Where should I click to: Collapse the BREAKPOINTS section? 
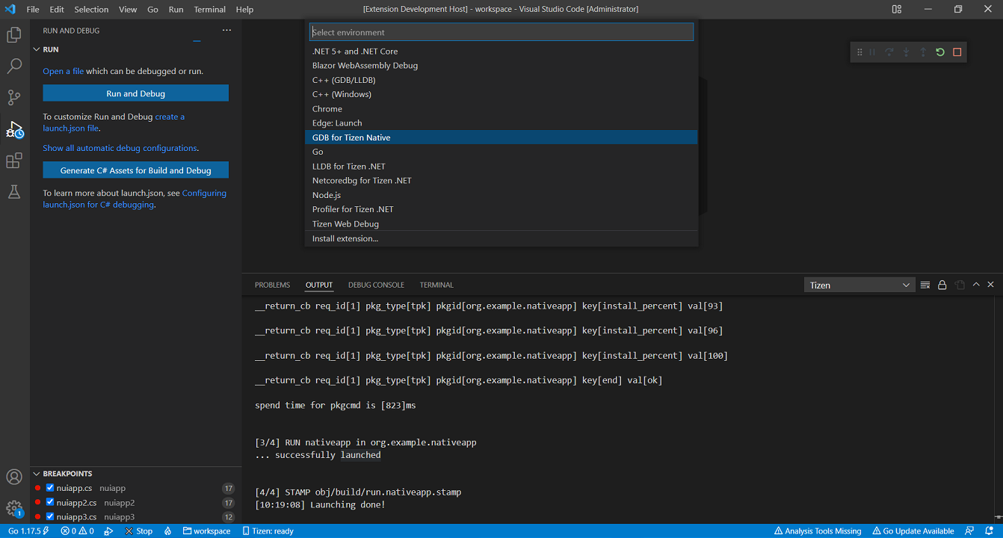pyautogui.click(x=35, y=473)
